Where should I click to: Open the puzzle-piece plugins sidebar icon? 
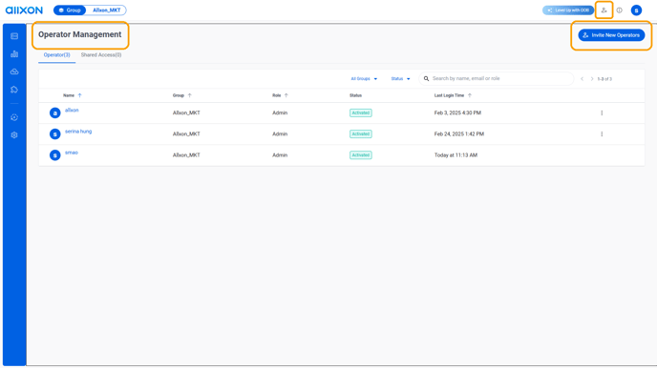(14, 90)
